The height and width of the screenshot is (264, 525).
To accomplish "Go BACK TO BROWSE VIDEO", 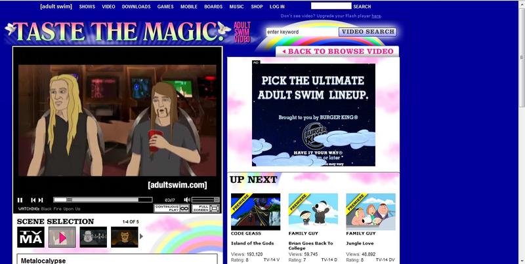I will click(337, 52).
